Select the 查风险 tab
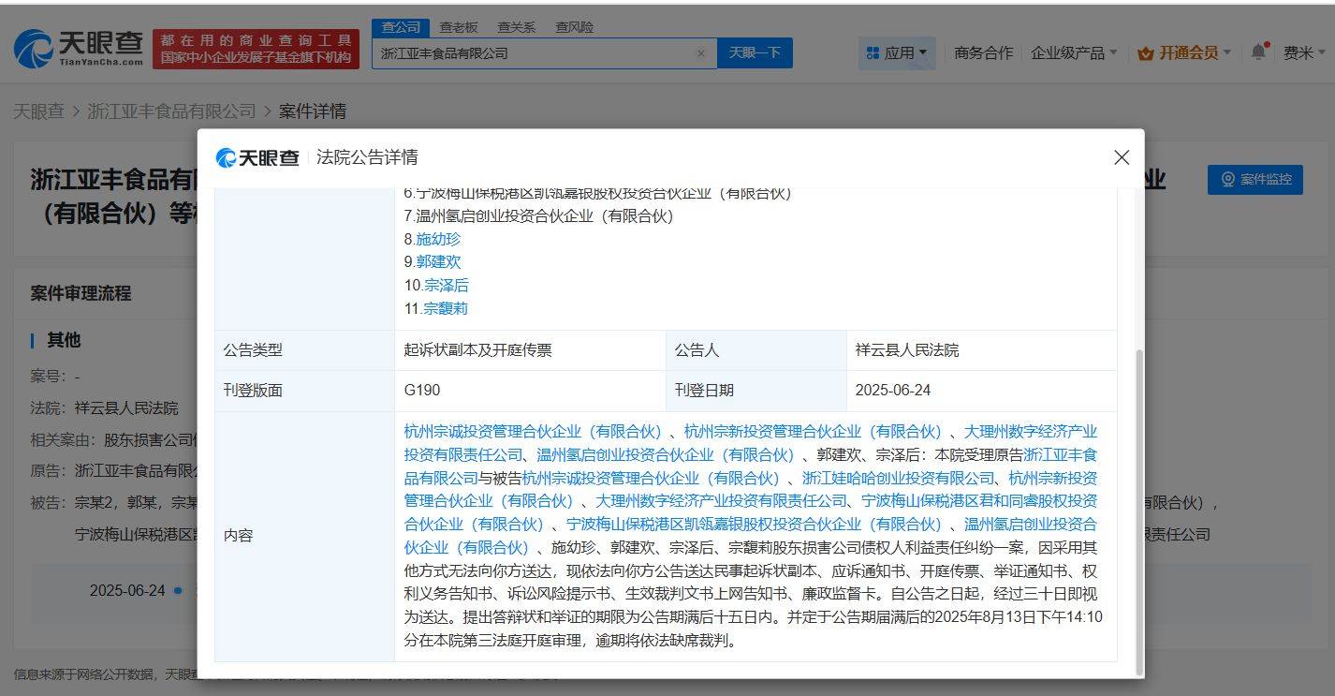Viewport: 1335px width, 696px height. point(573,27)
